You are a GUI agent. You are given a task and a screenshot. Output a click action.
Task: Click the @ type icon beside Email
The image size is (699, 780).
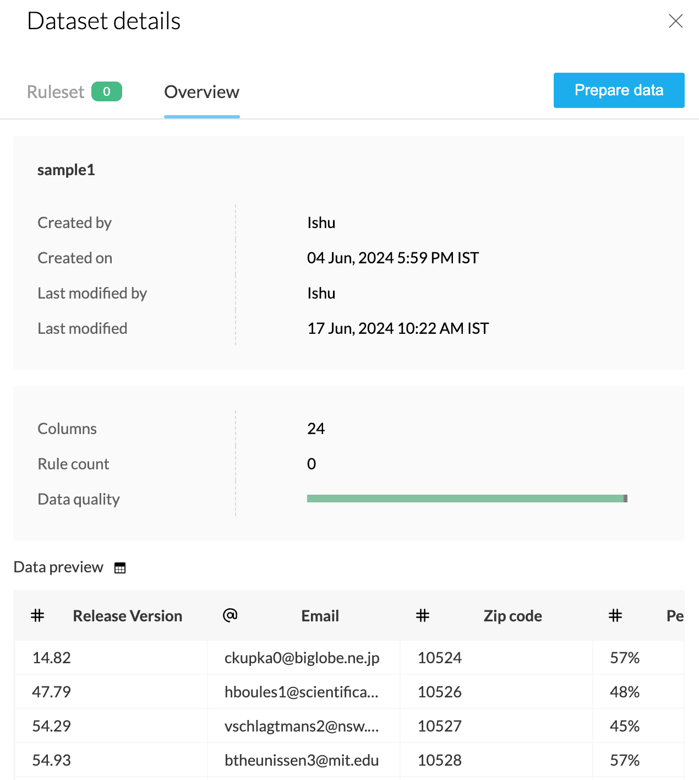click(x=230, y=615)
